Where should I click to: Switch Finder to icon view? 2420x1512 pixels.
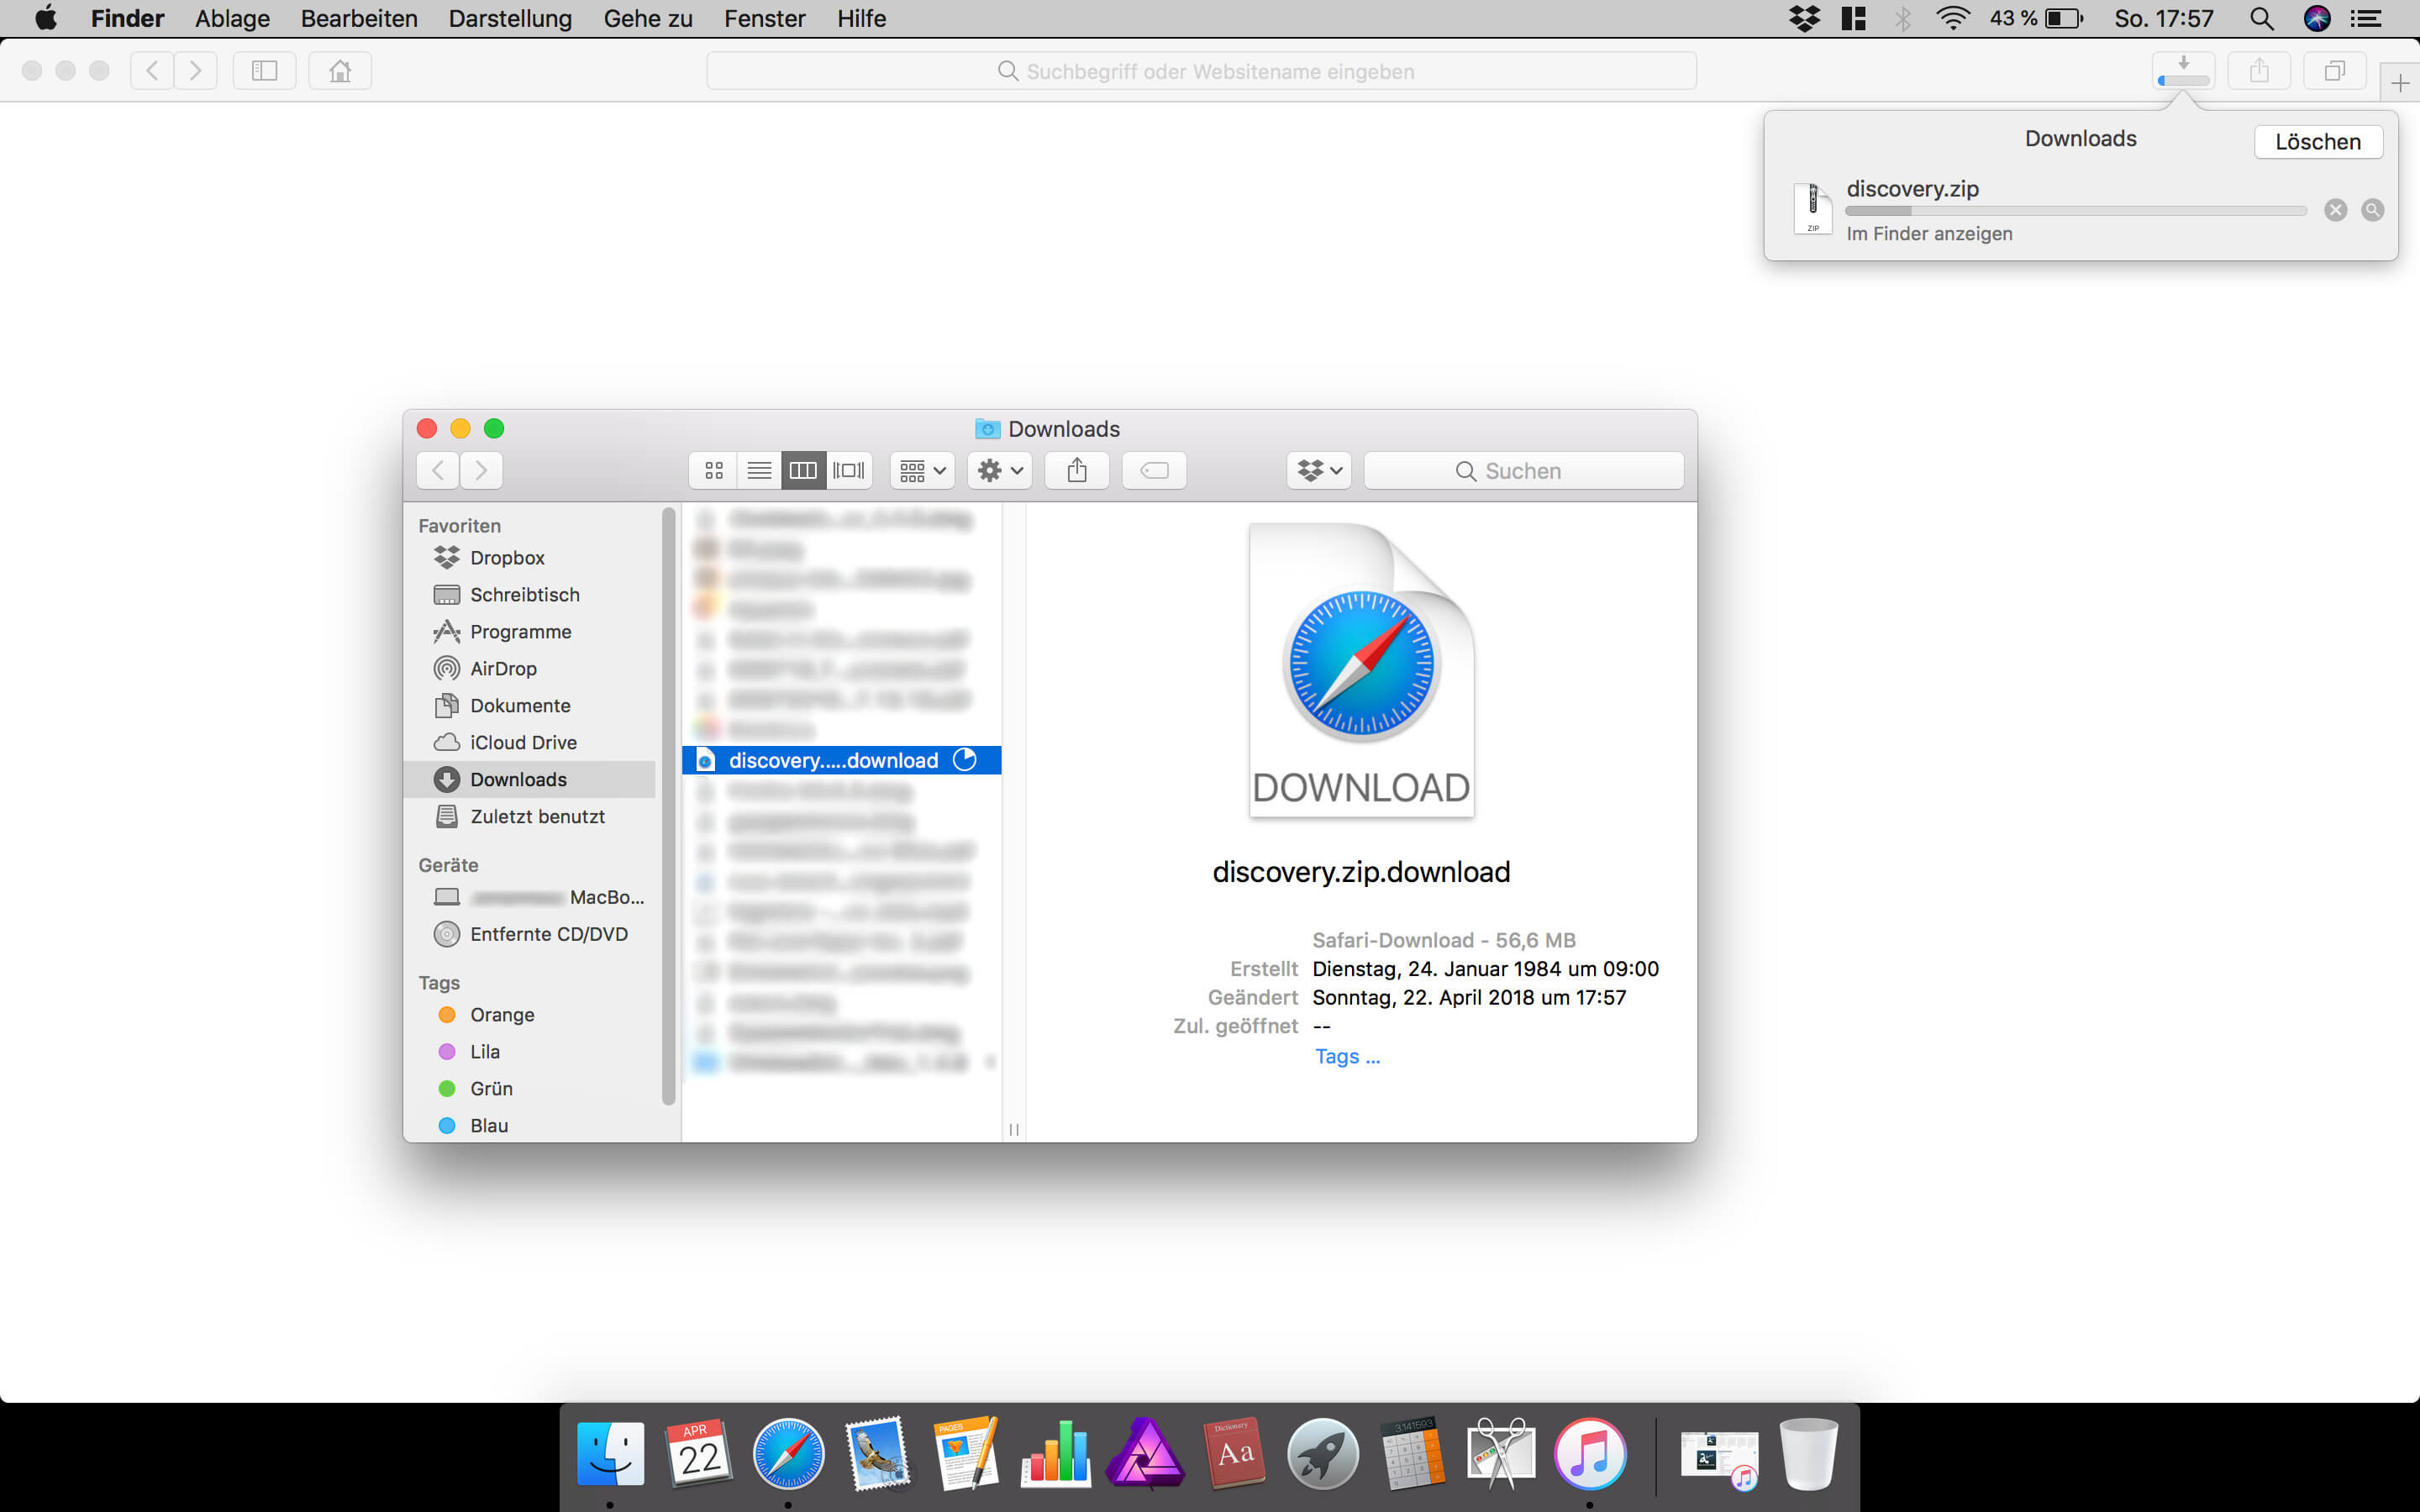click(x=714, y=470)
